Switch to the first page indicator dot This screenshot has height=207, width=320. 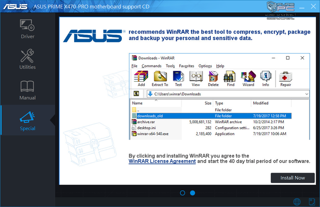click(x=182, y=193)
